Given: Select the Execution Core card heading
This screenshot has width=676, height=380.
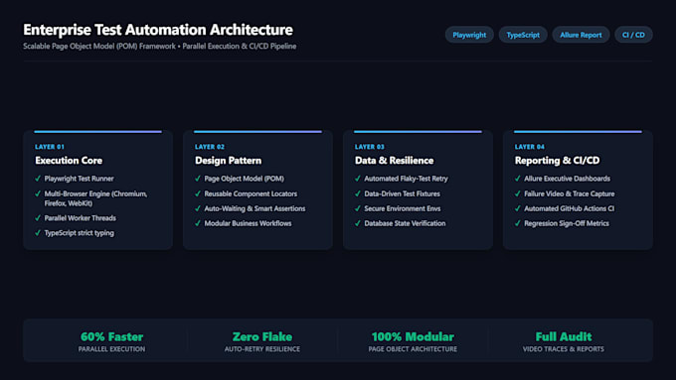Looking at the screenshot, I should pyautogui.click(x=69, y=161).
